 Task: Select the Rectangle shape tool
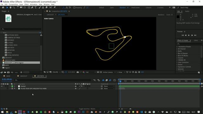29,8
